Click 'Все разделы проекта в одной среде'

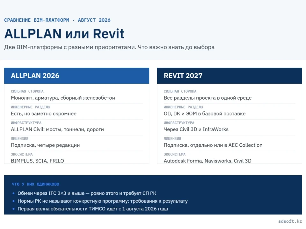pyautogui.click(x=208, y=98)
